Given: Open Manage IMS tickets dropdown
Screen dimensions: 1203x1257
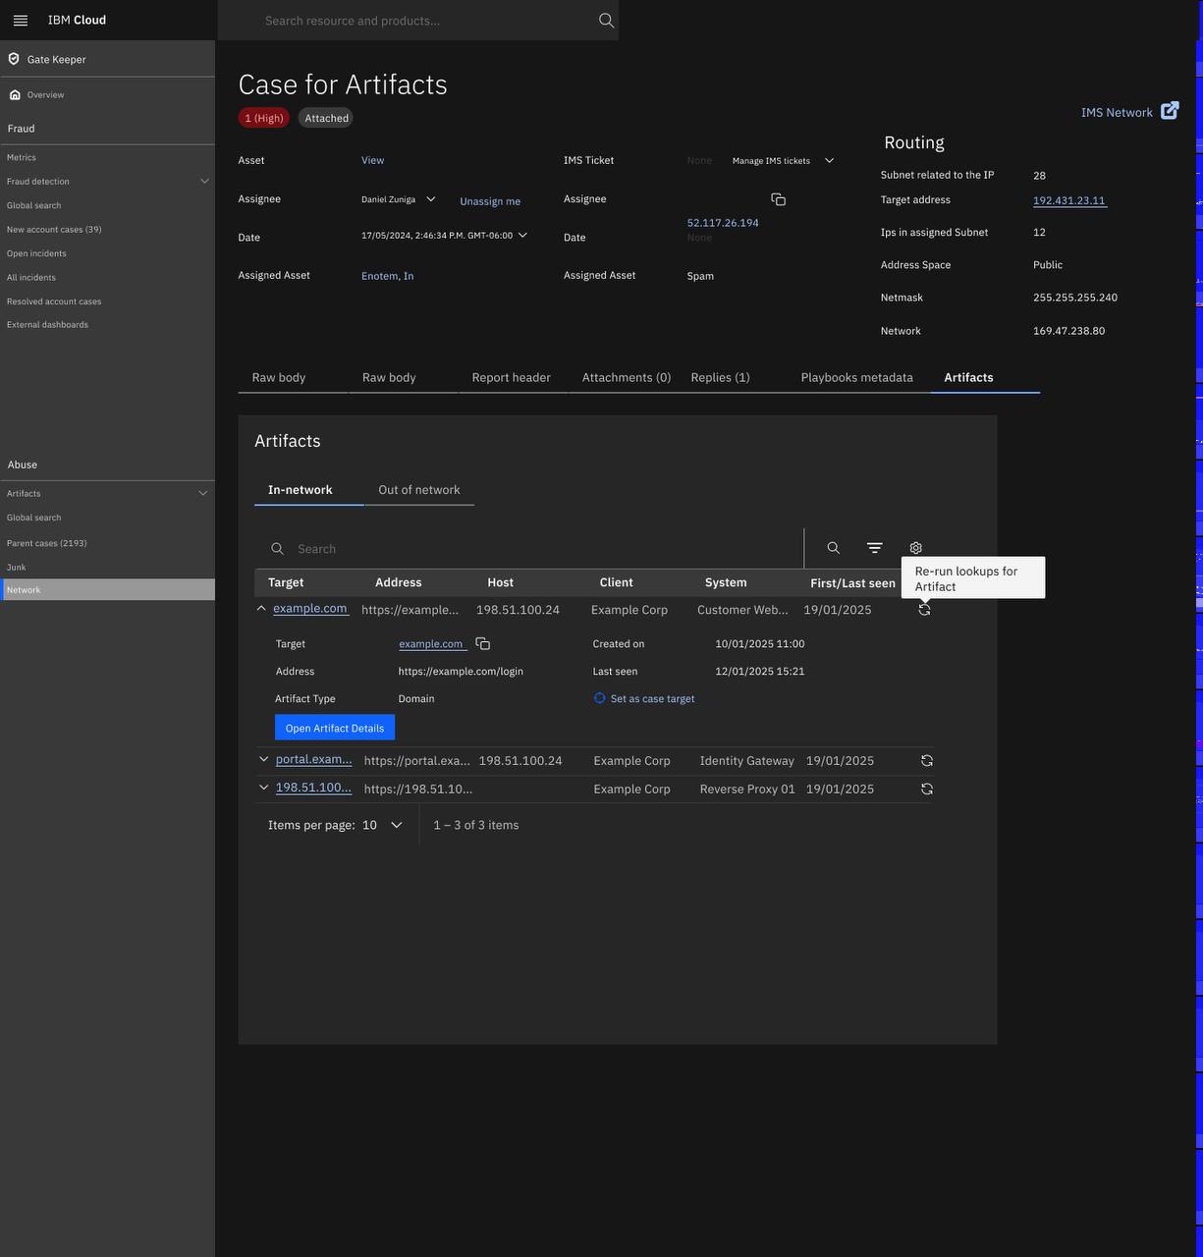Looking at the screenshot, I should (783, 160).
